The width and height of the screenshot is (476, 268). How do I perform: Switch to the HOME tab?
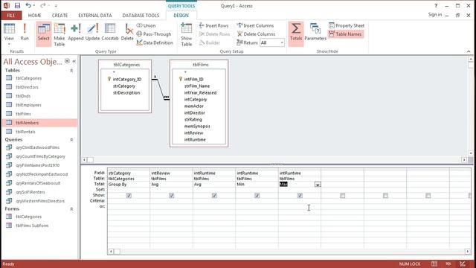coord(35,15)
